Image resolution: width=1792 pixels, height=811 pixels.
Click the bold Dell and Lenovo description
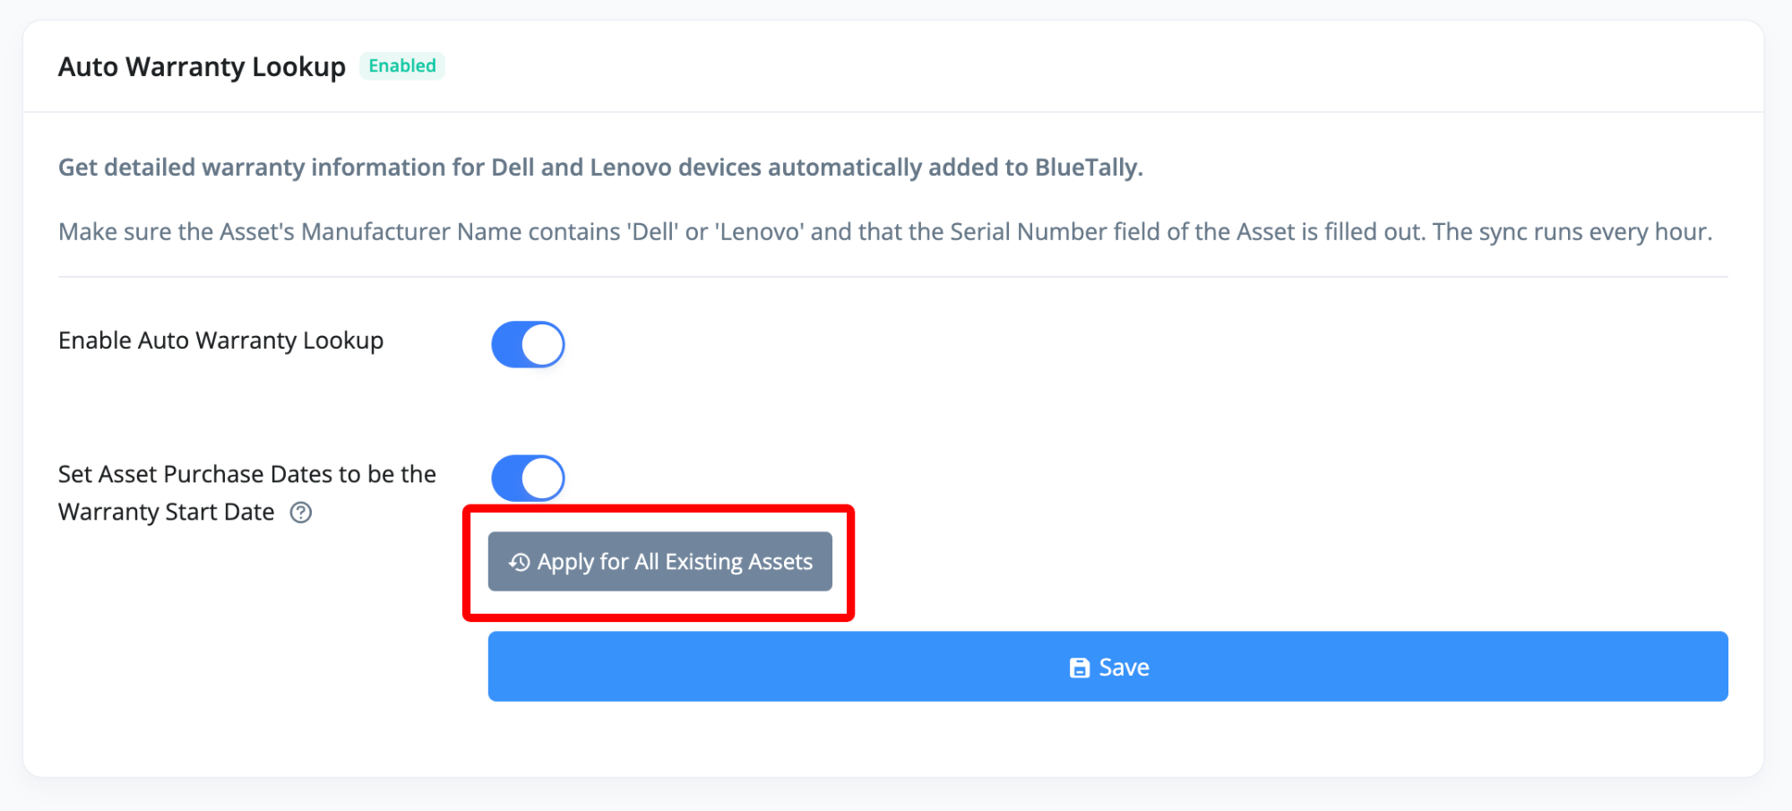tap(600, 168)
